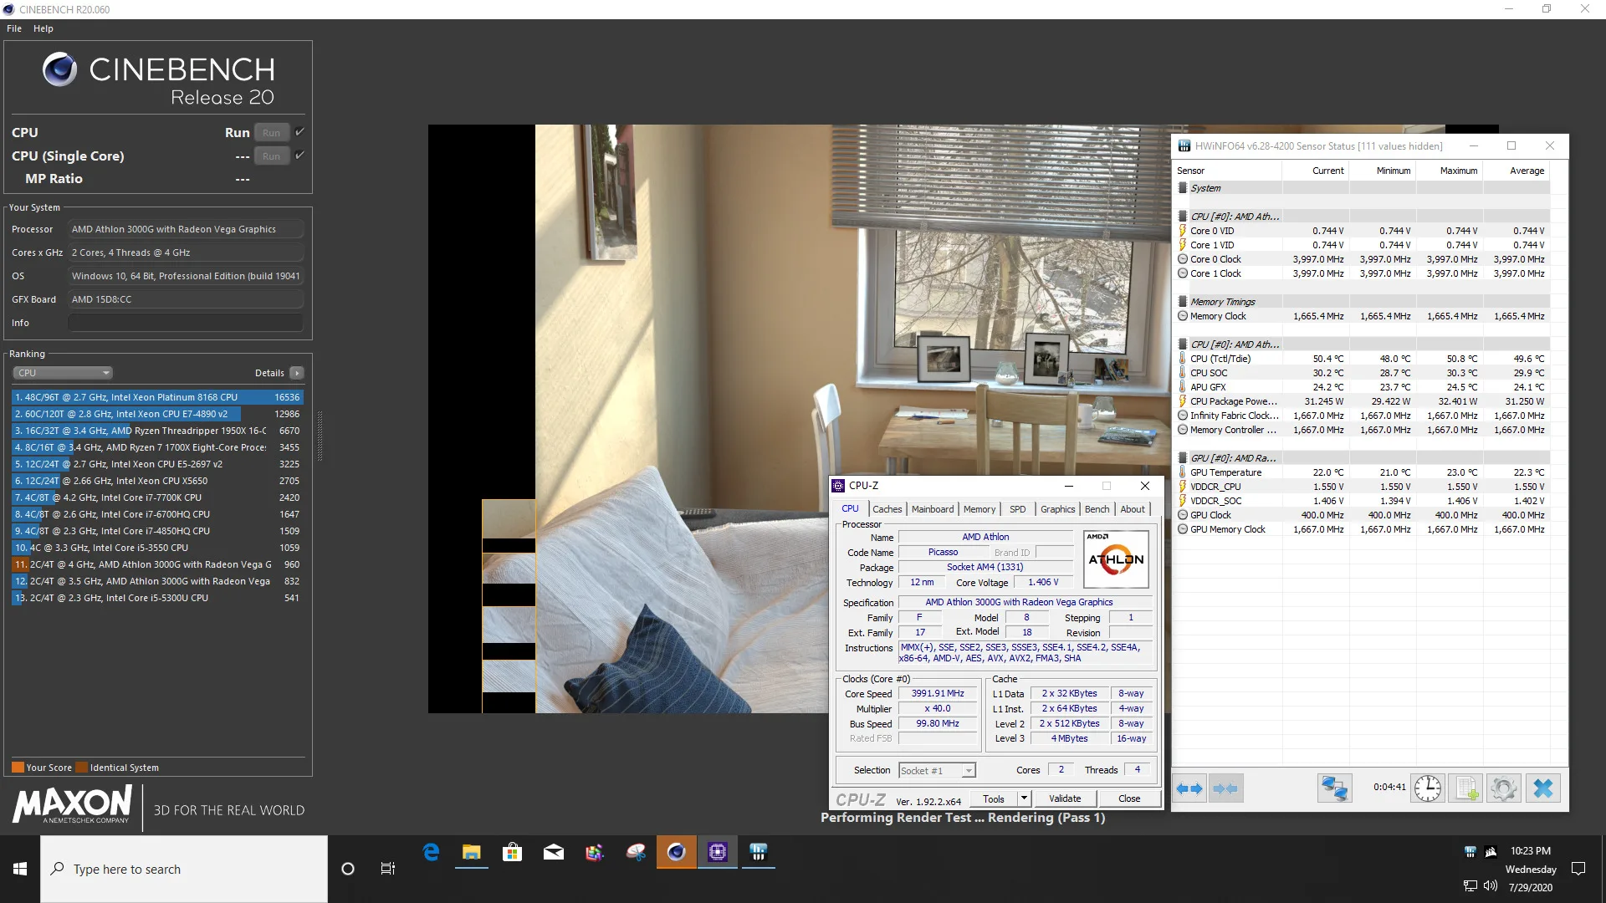Open CPU-Z Socket #1 selection dropdown

[938, 771]
